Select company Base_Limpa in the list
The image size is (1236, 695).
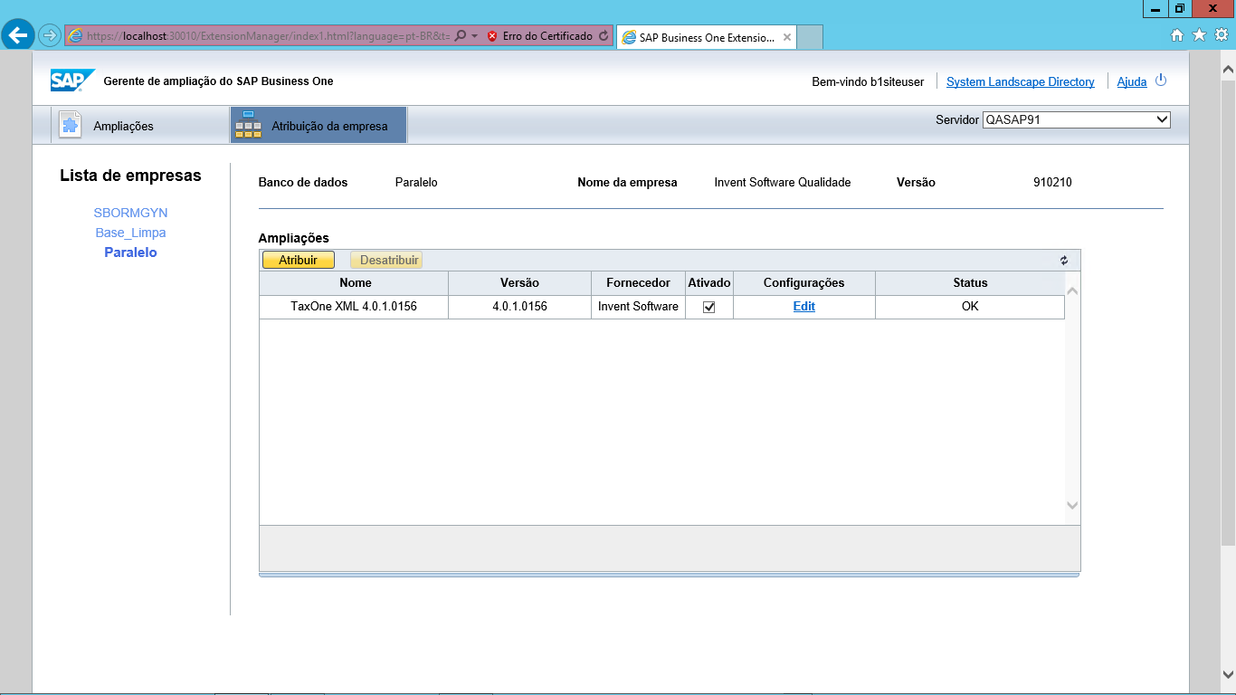point(130,233)
